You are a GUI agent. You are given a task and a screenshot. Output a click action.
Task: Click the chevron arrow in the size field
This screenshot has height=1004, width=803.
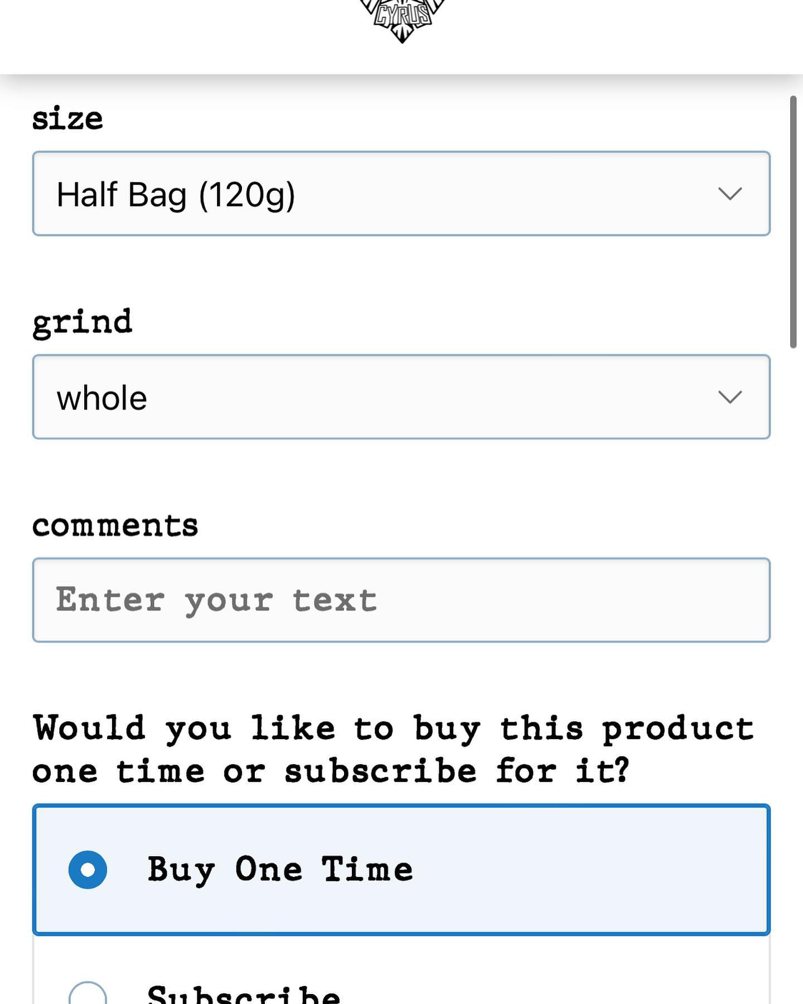click(729, 194)
